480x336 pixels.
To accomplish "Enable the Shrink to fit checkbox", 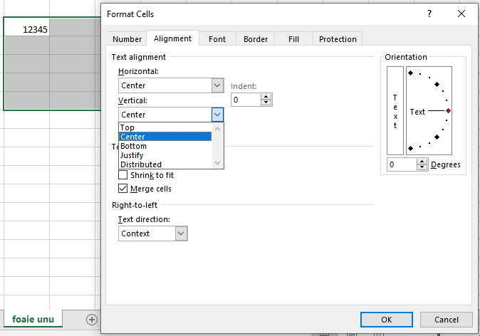I will (123, 174).
